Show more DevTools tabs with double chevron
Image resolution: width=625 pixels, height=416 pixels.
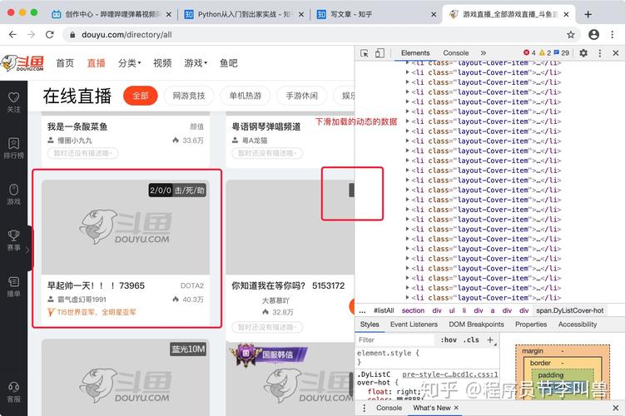[483, 53]
